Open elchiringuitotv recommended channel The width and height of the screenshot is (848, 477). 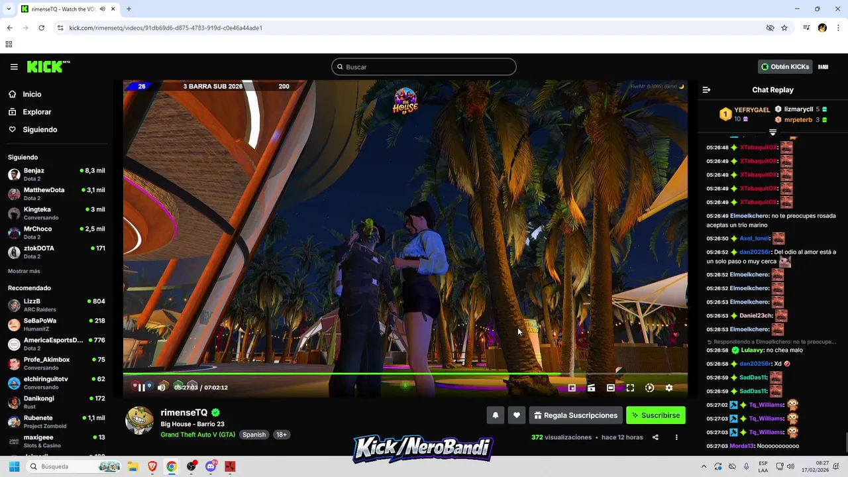(56, 383)
